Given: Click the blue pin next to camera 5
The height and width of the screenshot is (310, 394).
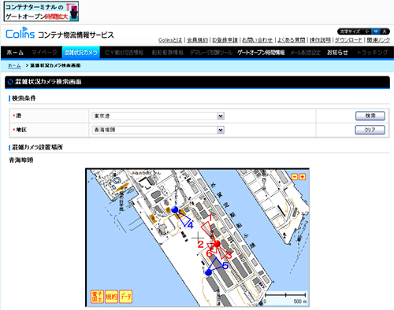Looking at the screenshot, I should [208, 272].
